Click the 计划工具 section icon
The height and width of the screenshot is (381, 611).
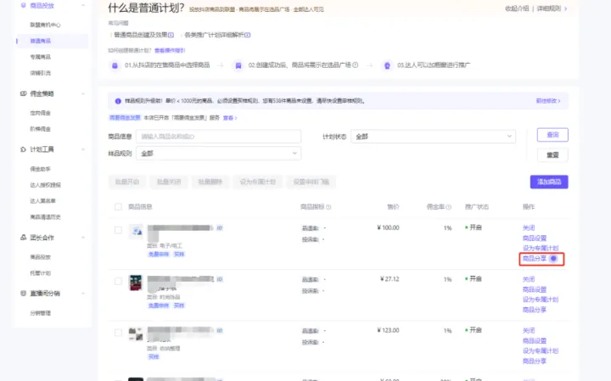[24, 149]
